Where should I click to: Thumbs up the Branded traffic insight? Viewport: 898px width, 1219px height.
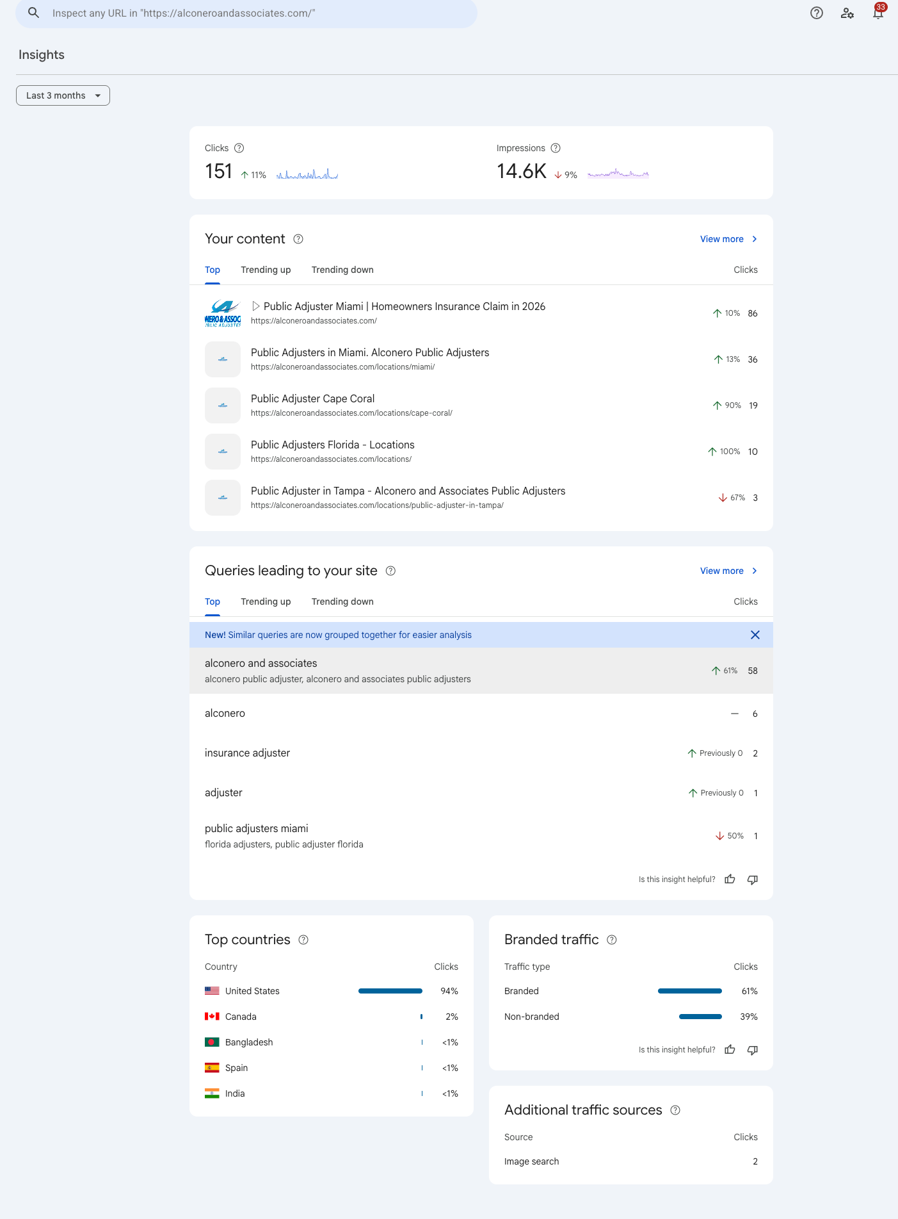pyautogui.click(x=730, y=1050)
